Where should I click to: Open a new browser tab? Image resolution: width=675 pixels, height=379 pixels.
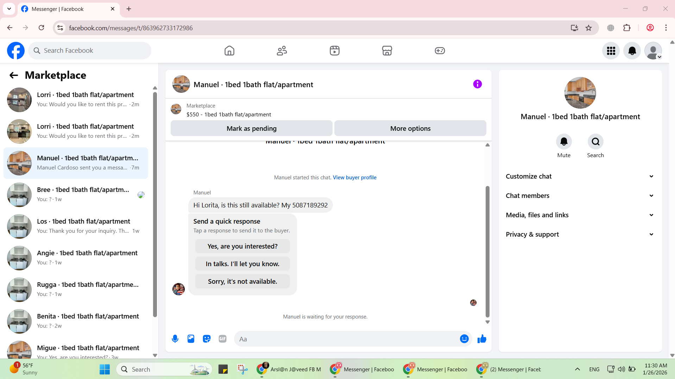coord(129,9)
